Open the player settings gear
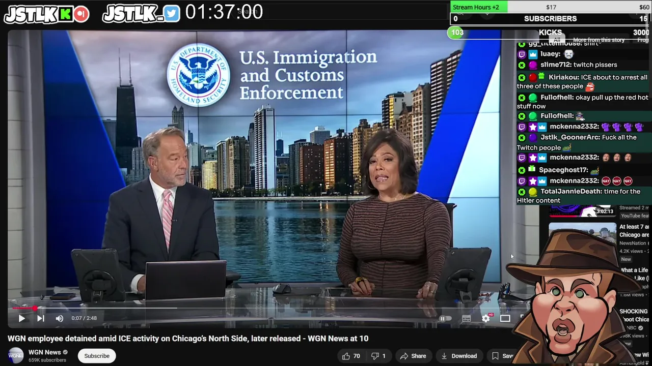This screenshot has height=366, width=652. 486,318
